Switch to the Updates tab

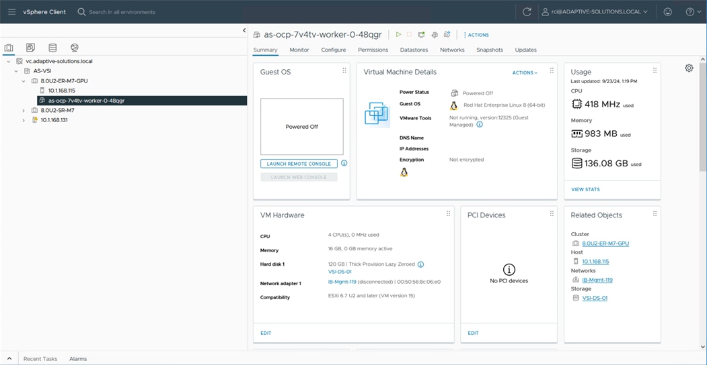pyautogui.click(x=526, y=50)
